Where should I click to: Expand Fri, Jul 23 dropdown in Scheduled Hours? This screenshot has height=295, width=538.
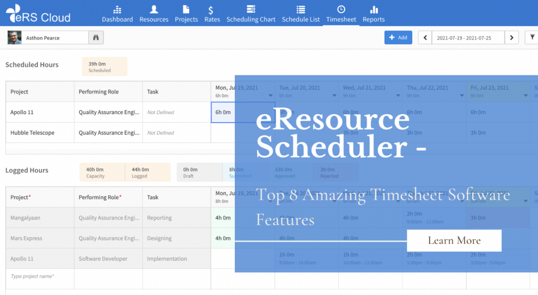tap(525, 95)
